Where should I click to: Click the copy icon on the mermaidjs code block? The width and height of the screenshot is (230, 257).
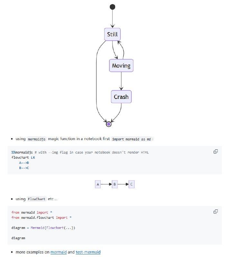(x=216, y=151)
